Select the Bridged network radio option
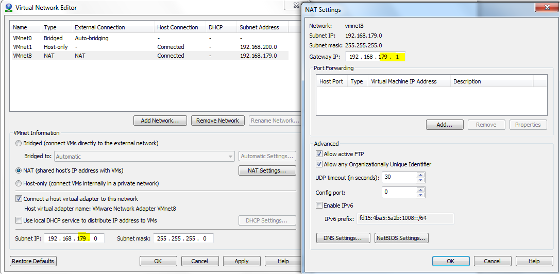560x274 pixels. pyautogui.click(x=19, y=143)
